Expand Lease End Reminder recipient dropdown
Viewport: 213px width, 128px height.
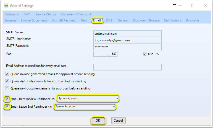[85, 107]
